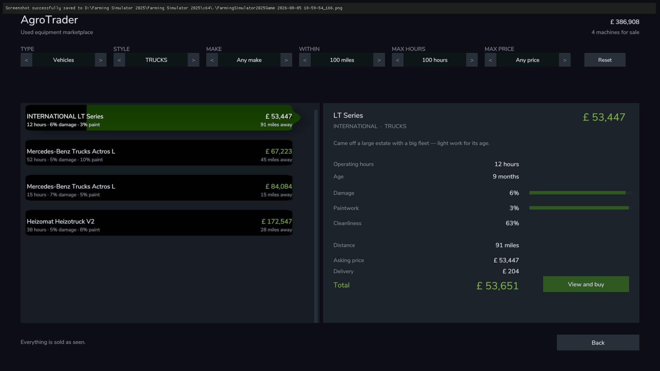Image resolution: width=660 pixels, height=371 pixels.
Task: Click 'Used equipment marketplace' subtitle
Action: click(57, 32)
